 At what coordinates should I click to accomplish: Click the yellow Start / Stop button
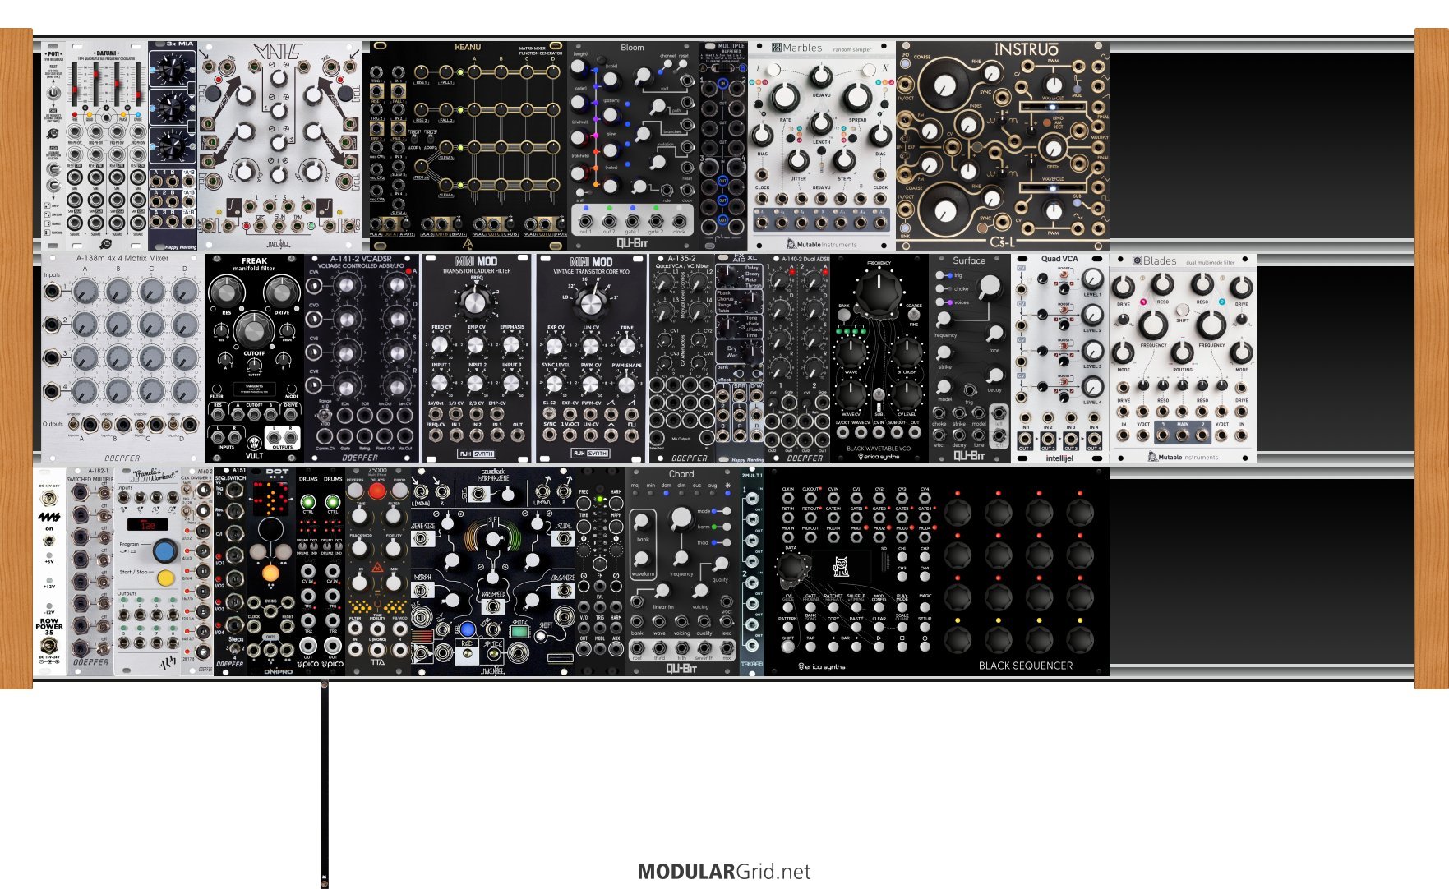tap(165, 578)
